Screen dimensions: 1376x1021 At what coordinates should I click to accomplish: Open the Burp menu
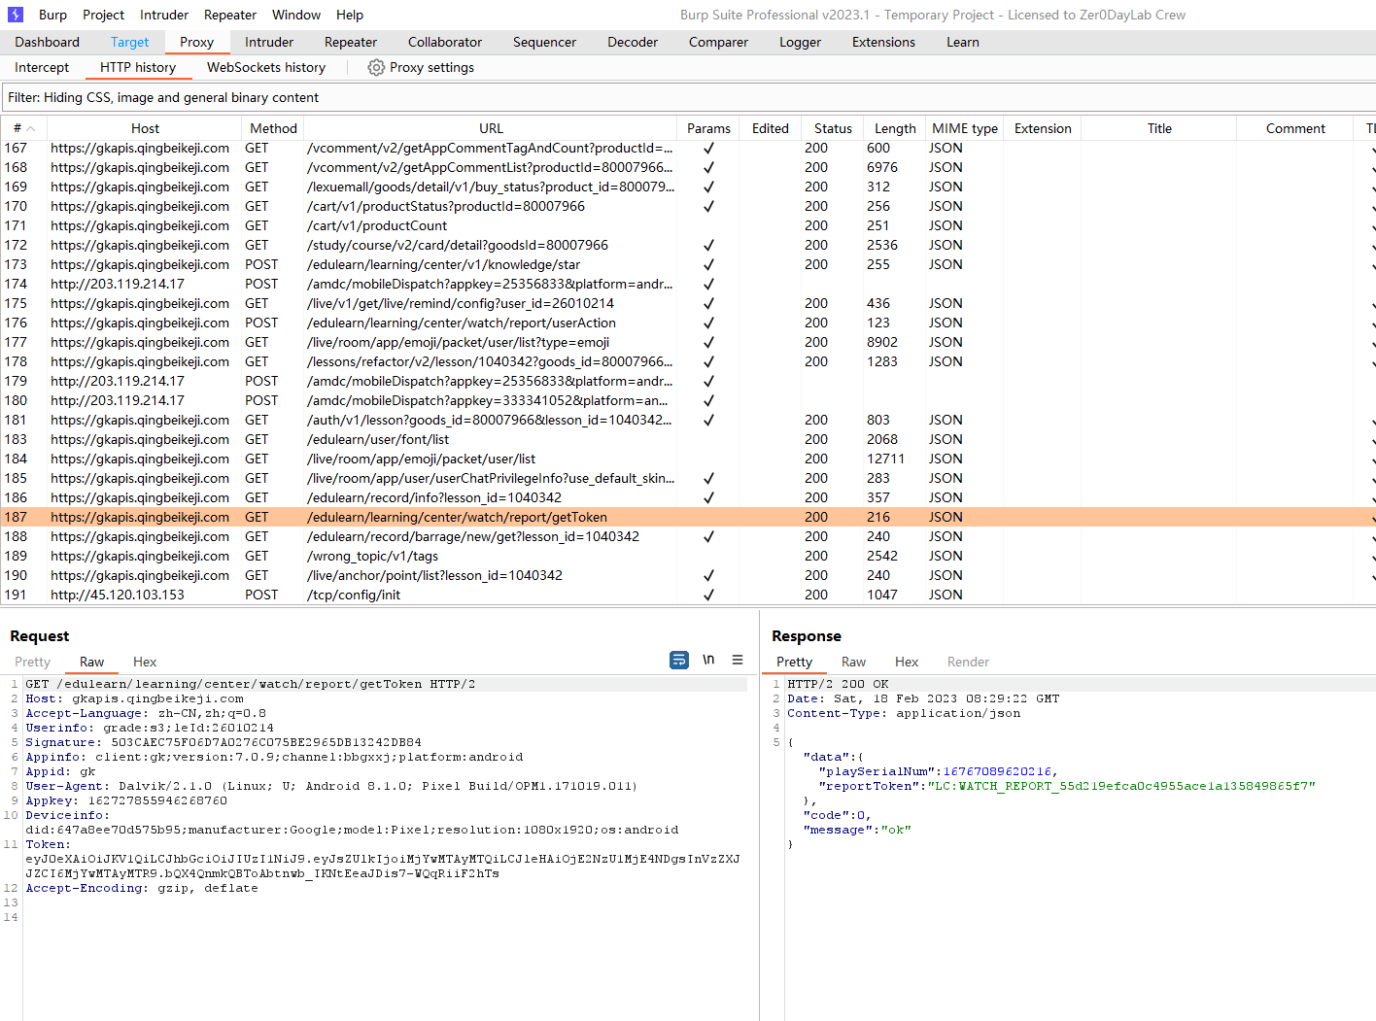[52, 15]
